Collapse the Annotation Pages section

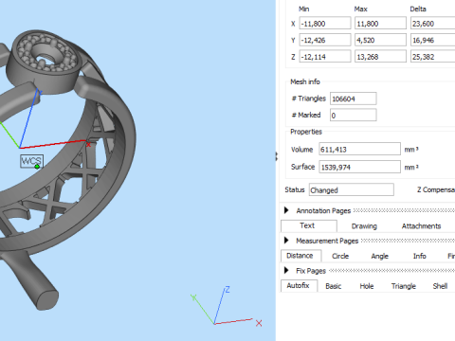click(286, 210)
